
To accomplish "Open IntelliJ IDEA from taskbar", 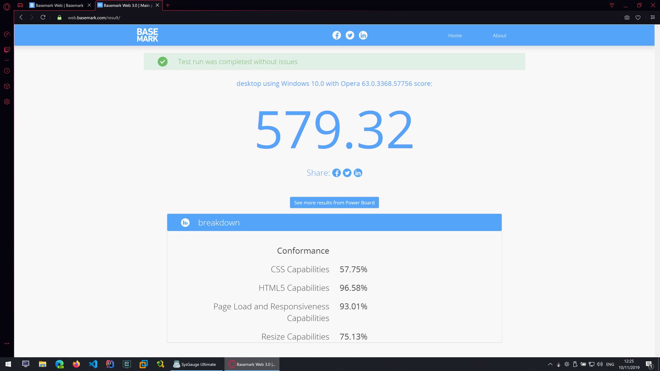I will [110, 364].
